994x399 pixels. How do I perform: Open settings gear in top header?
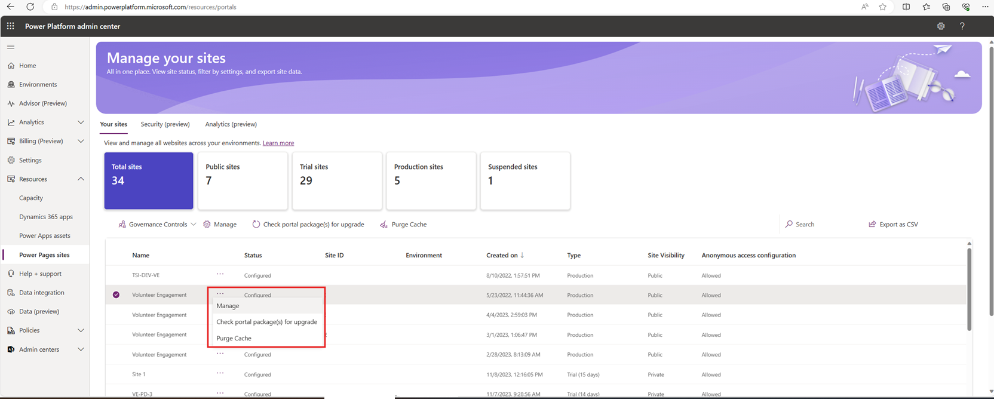(941, 26)
